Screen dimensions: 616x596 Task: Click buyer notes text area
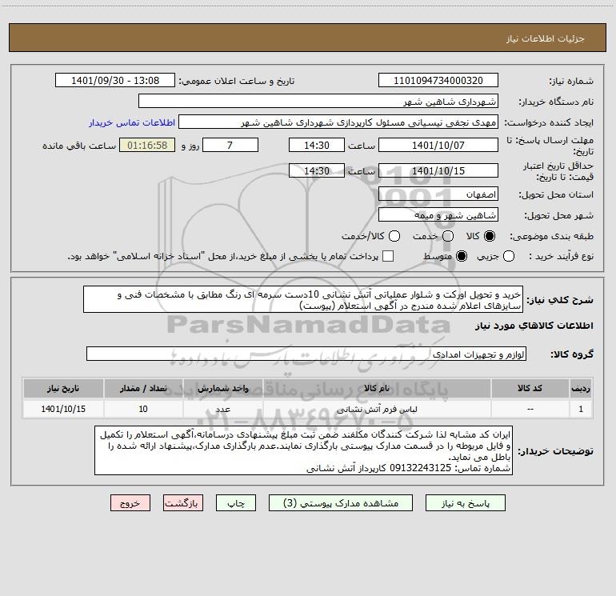pos(303,450)
